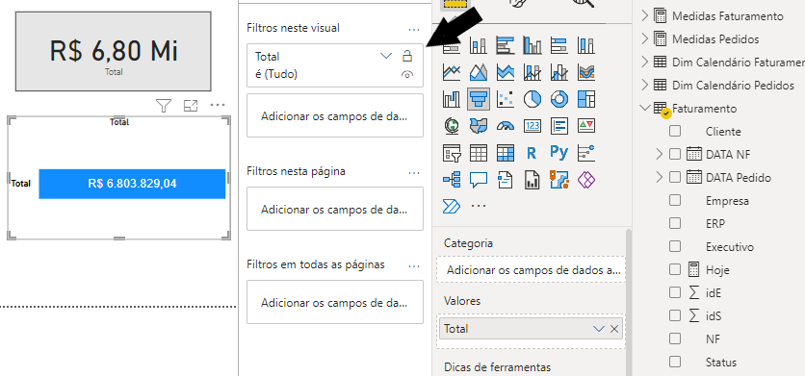Select the table visual
Screen dimensions: 805x376
[479, 152]
